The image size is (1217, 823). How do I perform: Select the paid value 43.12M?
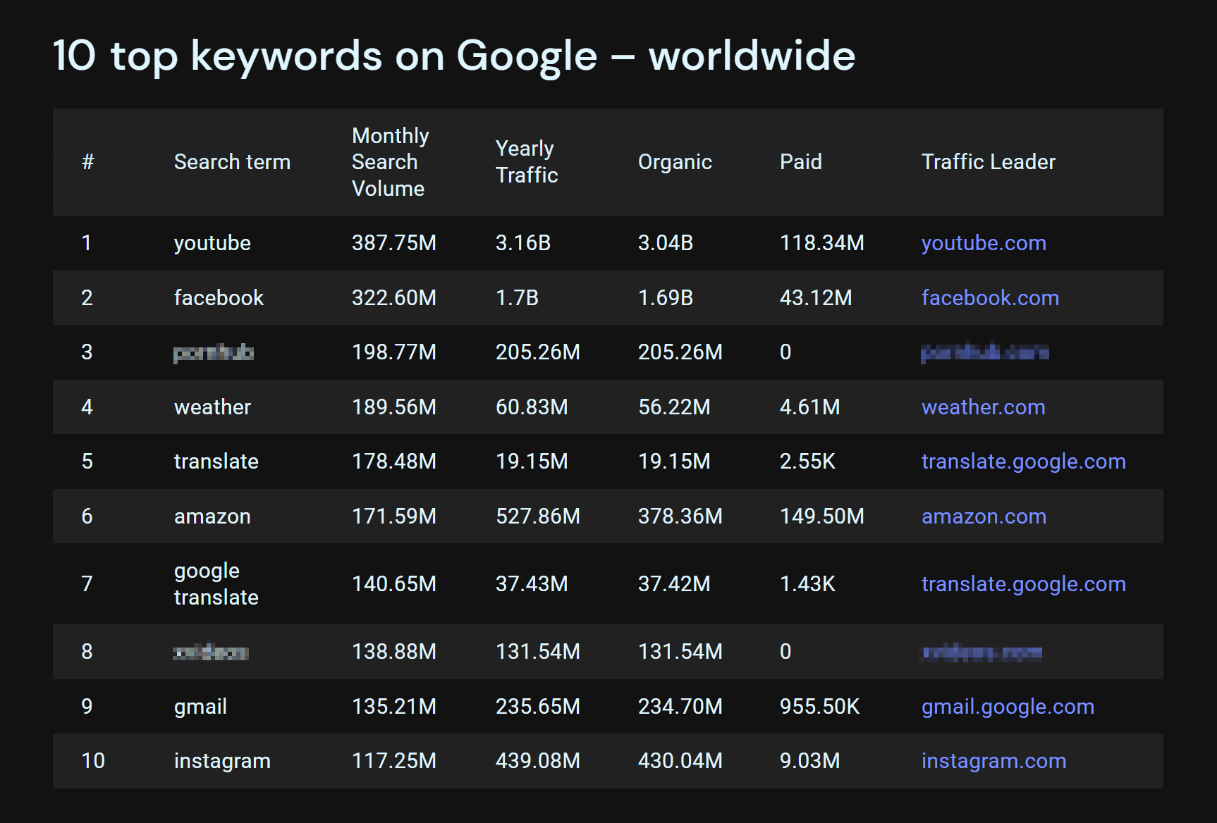[x=816, y=298]
